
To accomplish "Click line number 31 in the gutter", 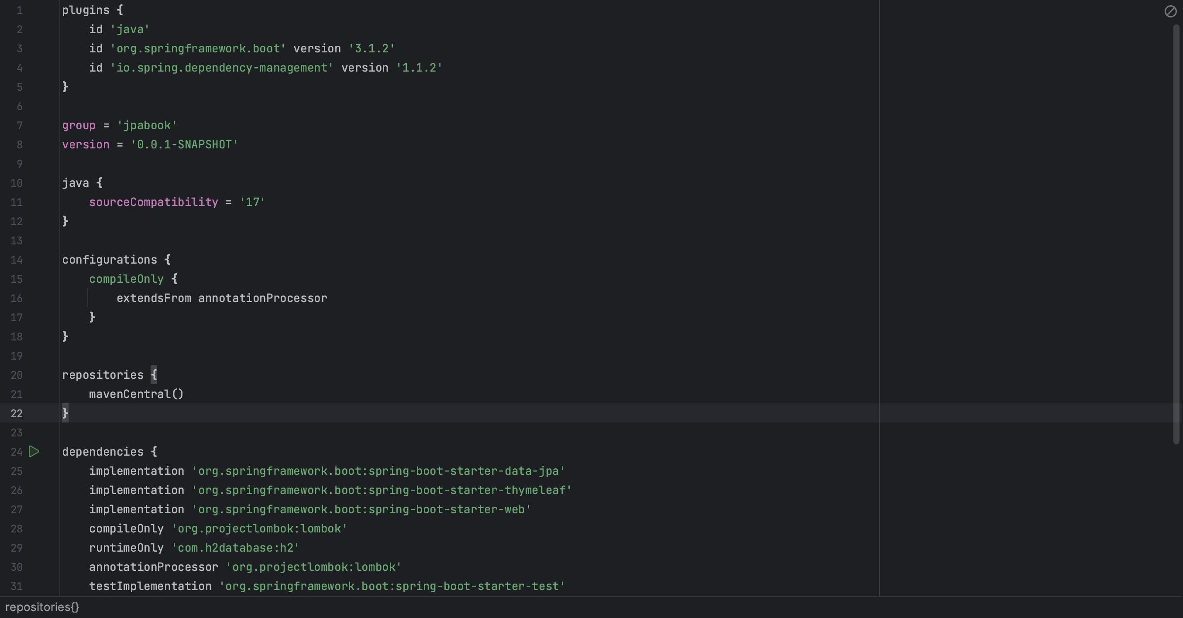I will point(17,586).
